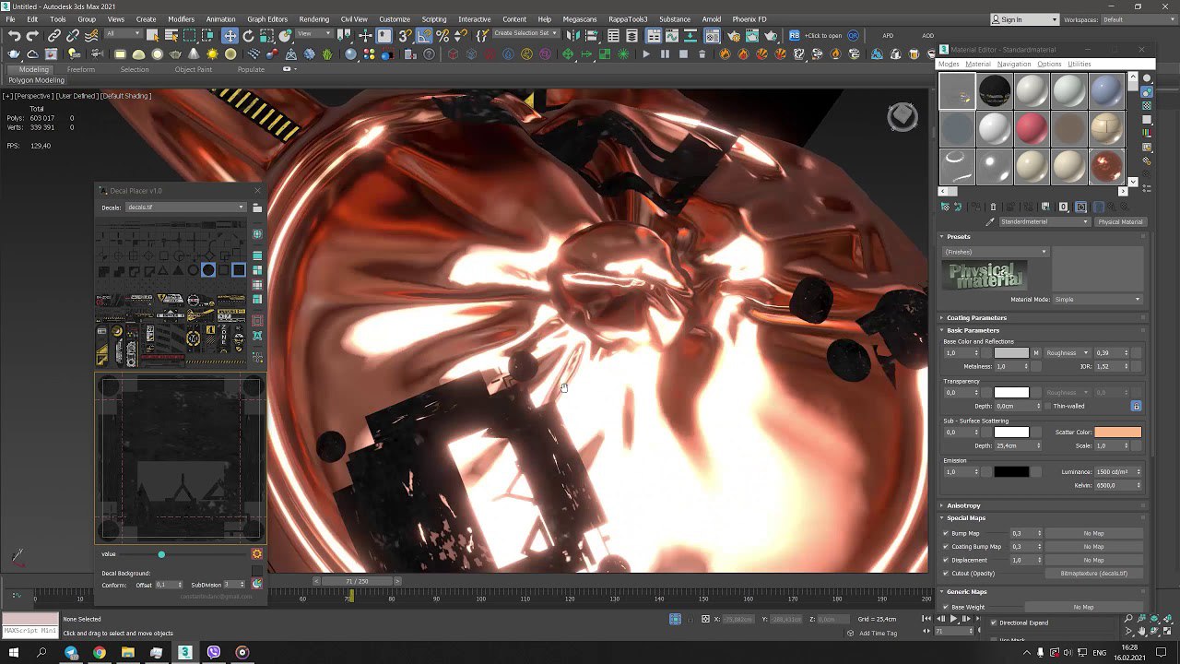Viewport: 1180px width, 664px height.
Task: Click the Physical Material type button
Action: (x=1120, y=221)
